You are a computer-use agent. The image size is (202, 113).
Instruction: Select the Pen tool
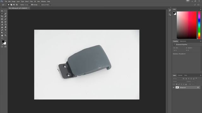tap(2, 30)
